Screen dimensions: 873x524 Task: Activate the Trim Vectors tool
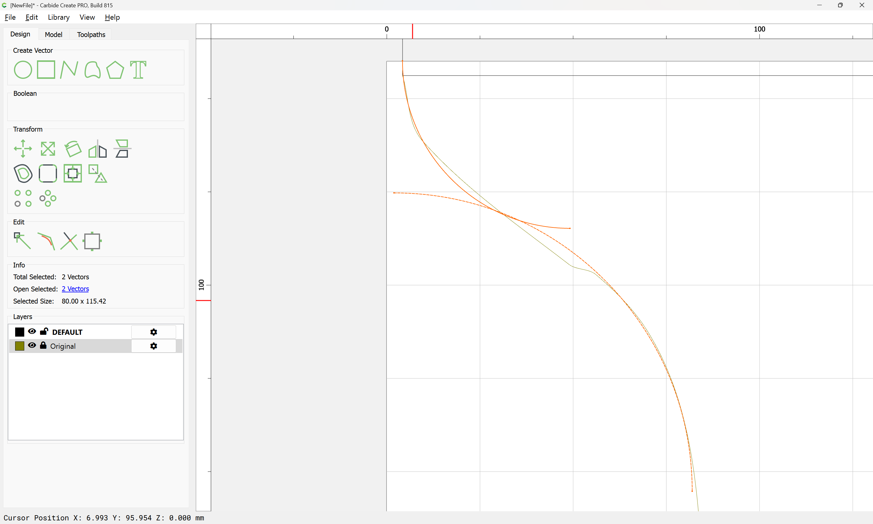pos(69,241)
